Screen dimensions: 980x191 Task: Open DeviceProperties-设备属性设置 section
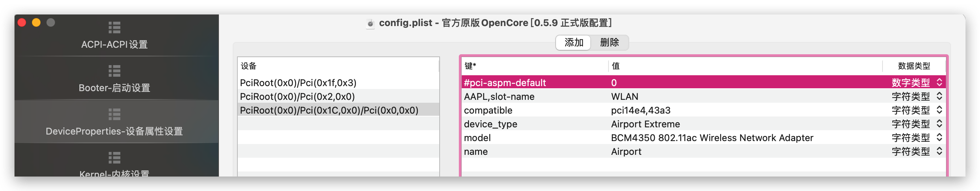point(115,131)
